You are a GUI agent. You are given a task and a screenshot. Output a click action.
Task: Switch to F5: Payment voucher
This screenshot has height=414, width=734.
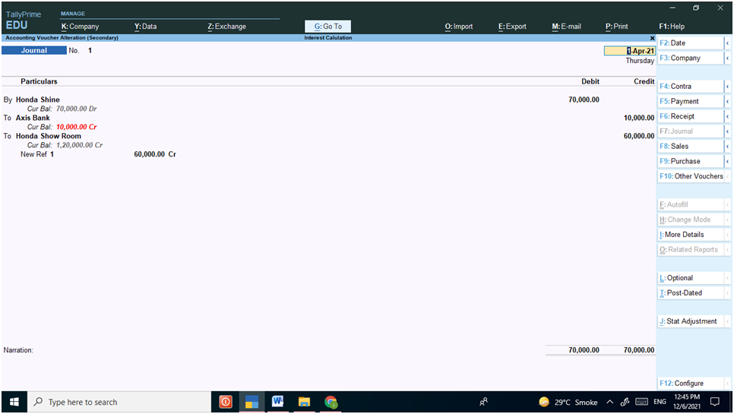pos(691,102)
